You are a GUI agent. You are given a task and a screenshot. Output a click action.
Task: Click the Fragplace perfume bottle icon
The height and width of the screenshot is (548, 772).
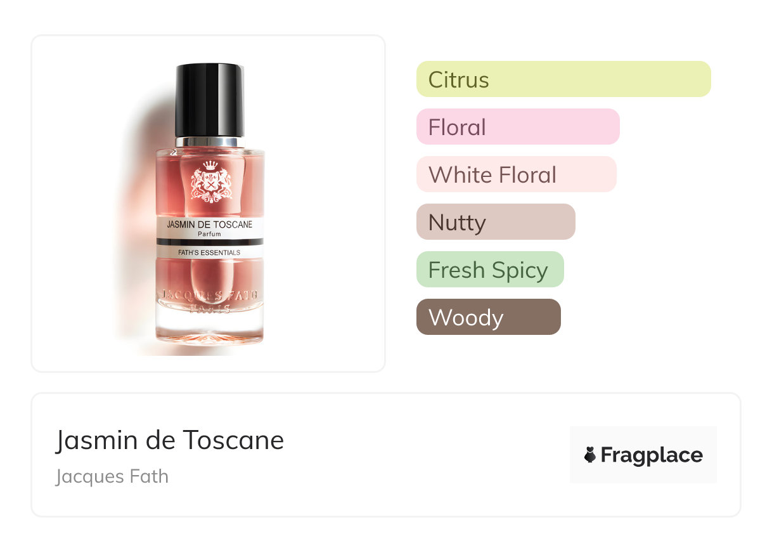point(590,455)
